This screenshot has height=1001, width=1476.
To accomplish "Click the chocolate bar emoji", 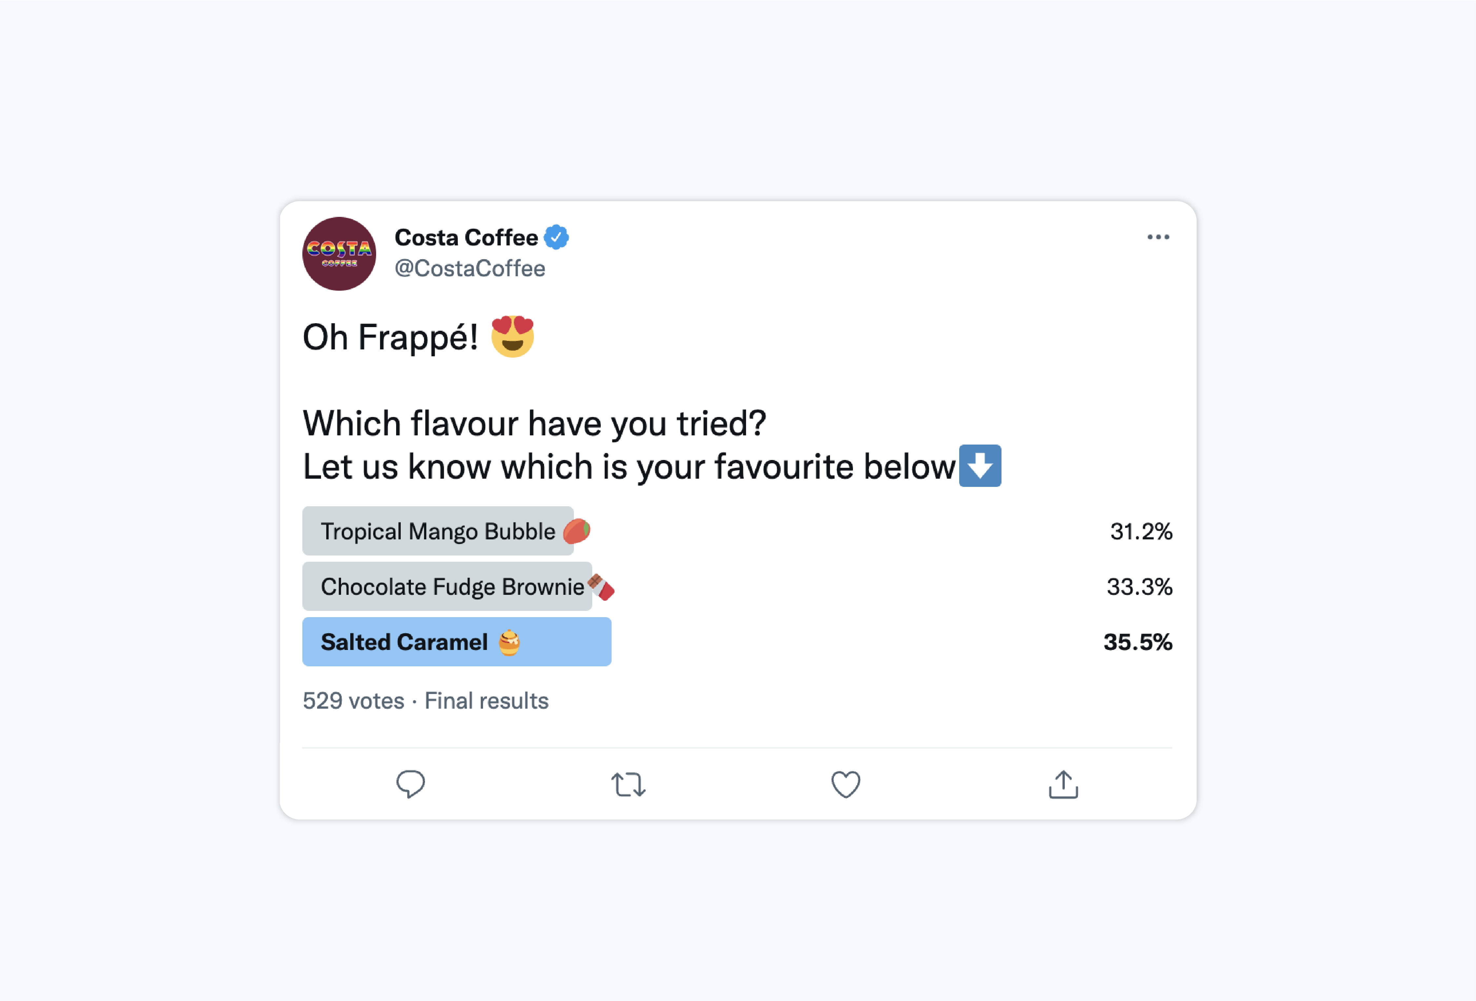I will pos(601,587).
